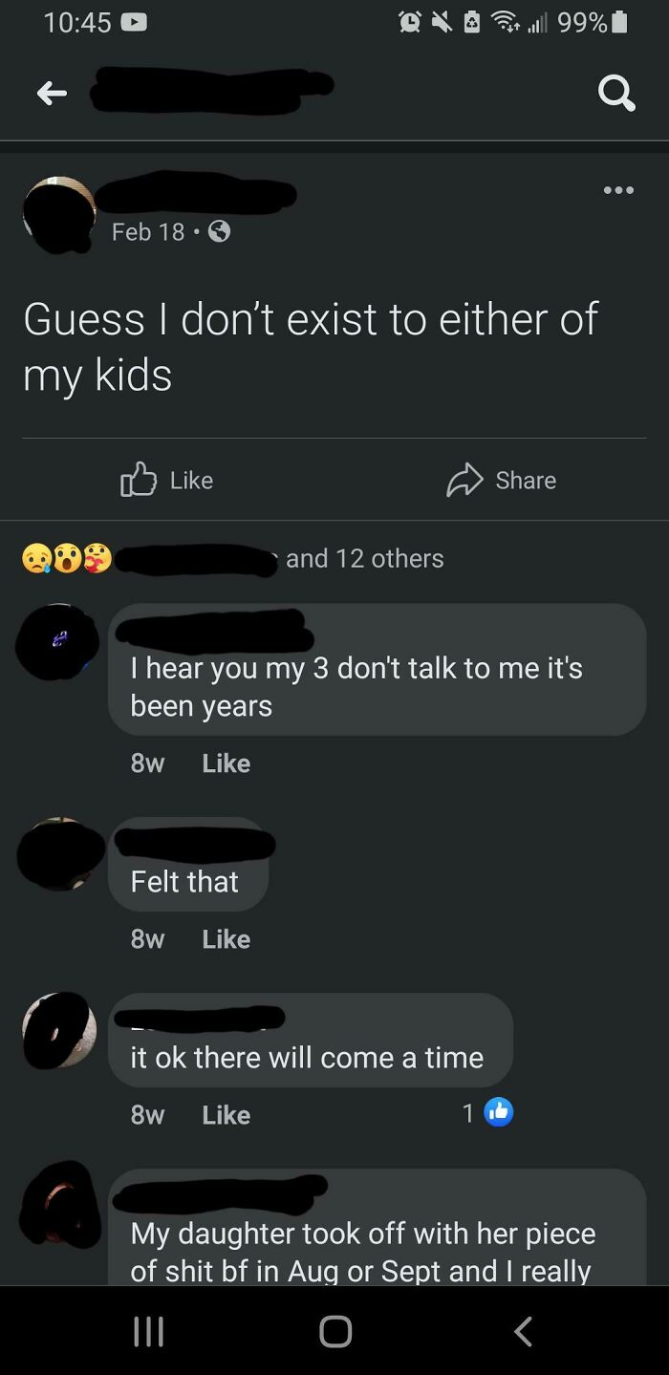Like the 'I hear you my 3' comment
This screenshot has height=1375, width=669.
click(x=227, y=763)
